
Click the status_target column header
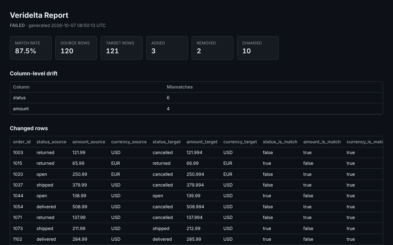click(x=166, y=142)
